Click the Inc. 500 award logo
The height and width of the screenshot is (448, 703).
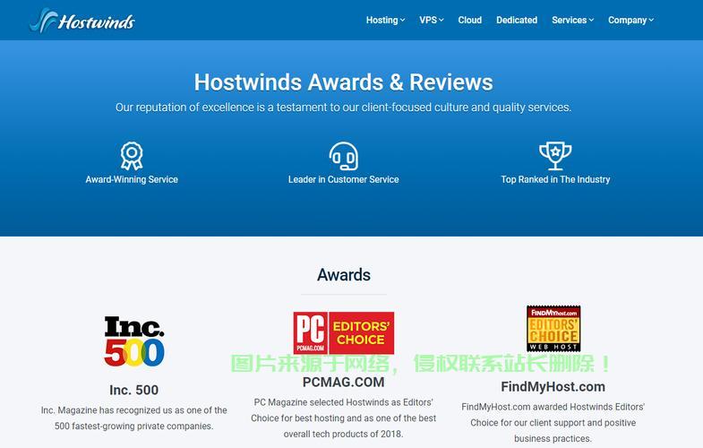click(134, 341)
